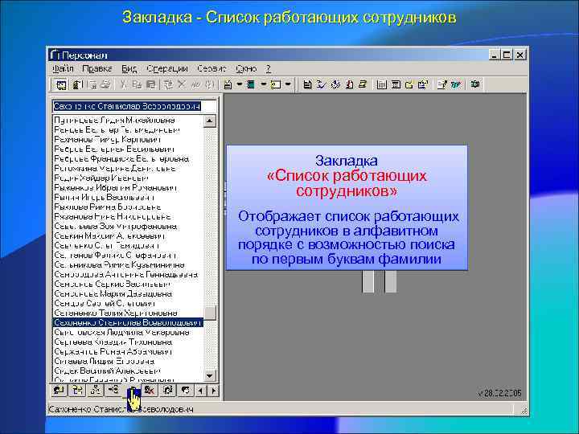This screenshot has width=579, height=434.
Task: Click the checkmark list toolbar icon
Action: click(x=321, y=85)
